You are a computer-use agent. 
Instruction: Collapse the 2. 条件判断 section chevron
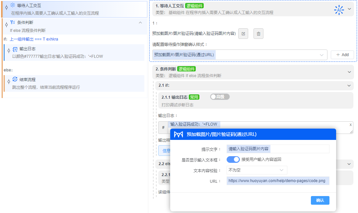[349, 72]
